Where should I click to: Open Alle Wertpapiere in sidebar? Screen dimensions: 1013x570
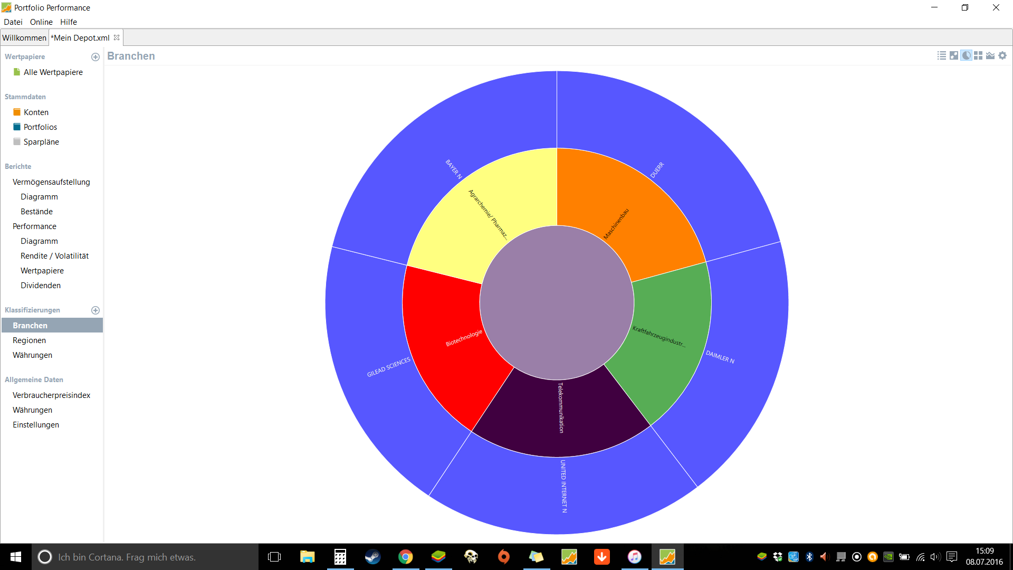[x=53, y=72]
